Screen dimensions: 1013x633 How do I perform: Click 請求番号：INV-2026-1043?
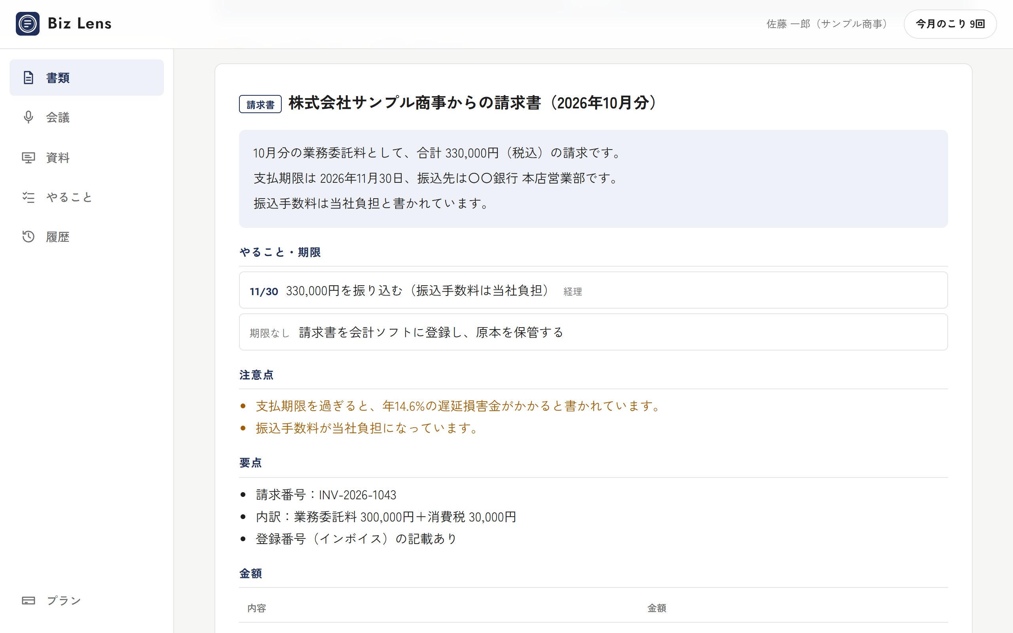pyautogui.click(x=326, y=495)
